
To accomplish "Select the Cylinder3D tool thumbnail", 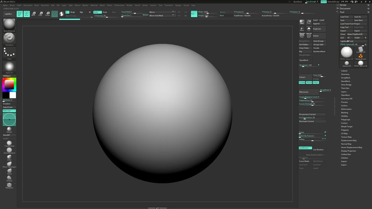I will [x=361, y=50].
